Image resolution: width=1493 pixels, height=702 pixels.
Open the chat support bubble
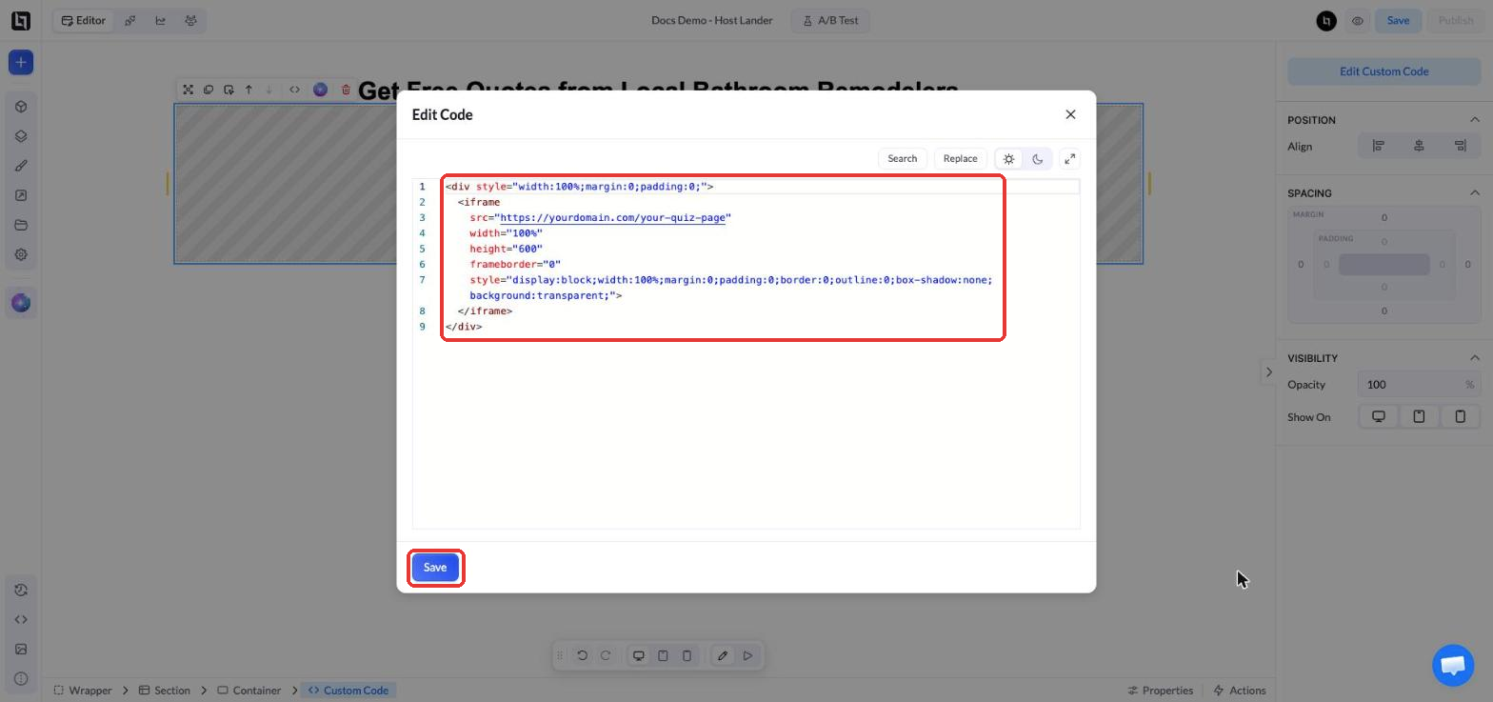pos(1453,665)
